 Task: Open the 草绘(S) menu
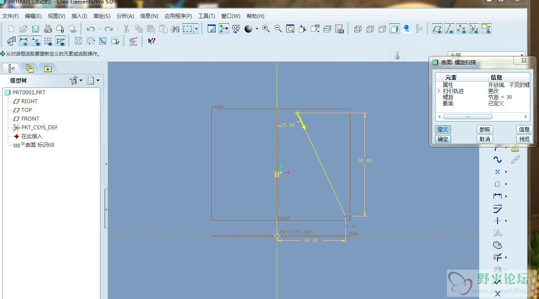[x=102, y=16]
